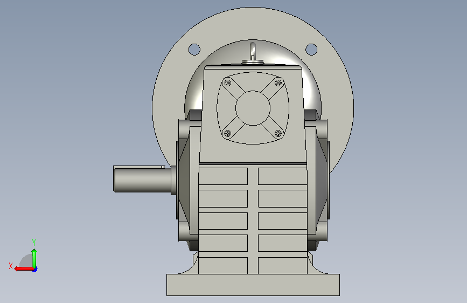
Task: Select the top-right cover screw
Action: (278, 82)
